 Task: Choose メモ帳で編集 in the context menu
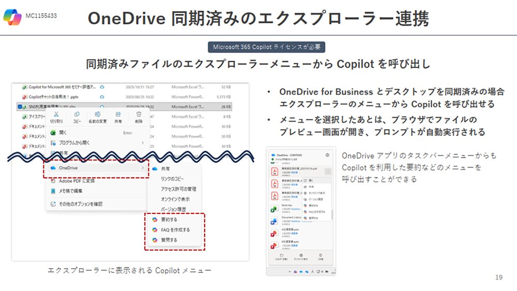click(97, 191)
